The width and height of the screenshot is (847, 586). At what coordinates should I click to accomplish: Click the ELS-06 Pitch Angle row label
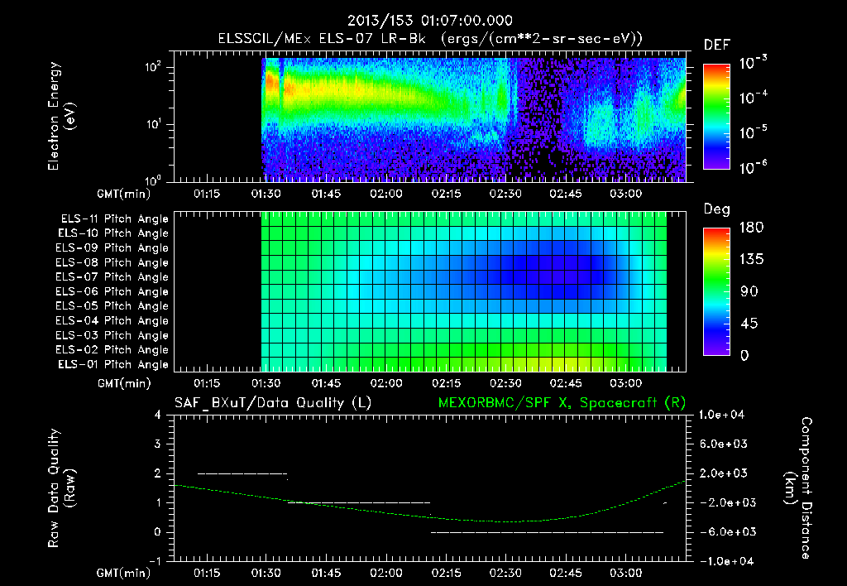(112, 292)
